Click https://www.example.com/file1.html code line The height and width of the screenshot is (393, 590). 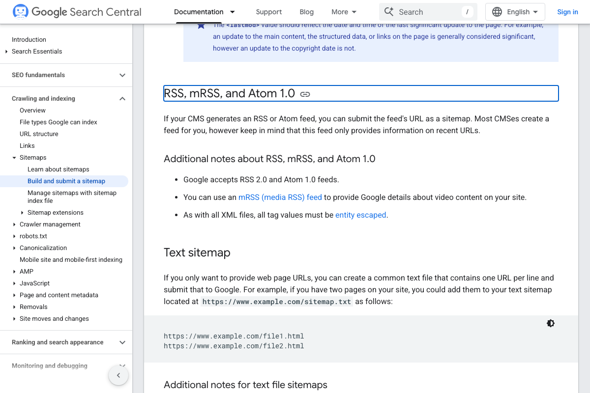[x=234, y=337]
